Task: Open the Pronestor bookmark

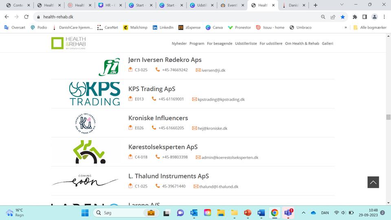Action: pyautogui.click(x=239, y=27)
